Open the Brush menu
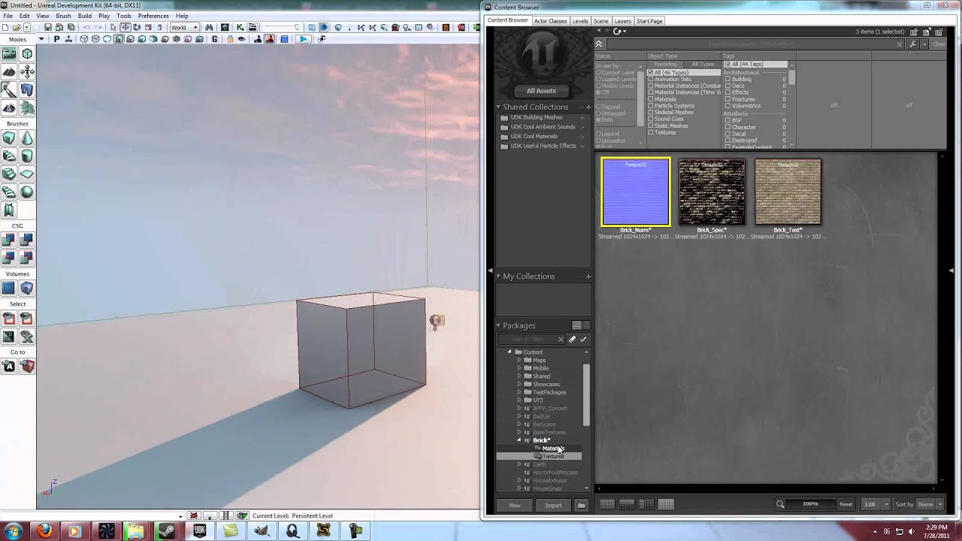The width and height of the screenshot is (962, 541). tap(63, 16)
